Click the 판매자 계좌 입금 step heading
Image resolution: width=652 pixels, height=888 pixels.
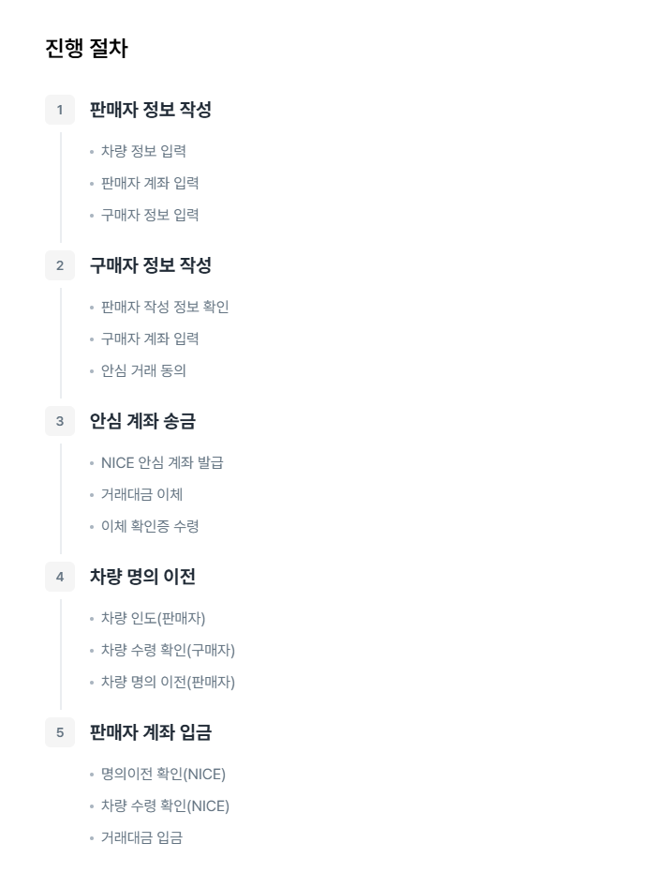point(151,732)
